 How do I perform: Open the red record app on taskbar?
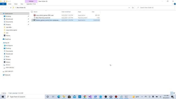click(x=116, y=97)
